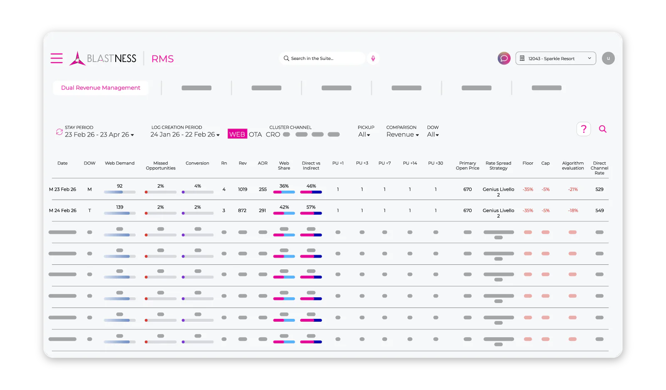The image size is (666, 390).
Task: Sort by the Date column header
Action: [62, 163]
